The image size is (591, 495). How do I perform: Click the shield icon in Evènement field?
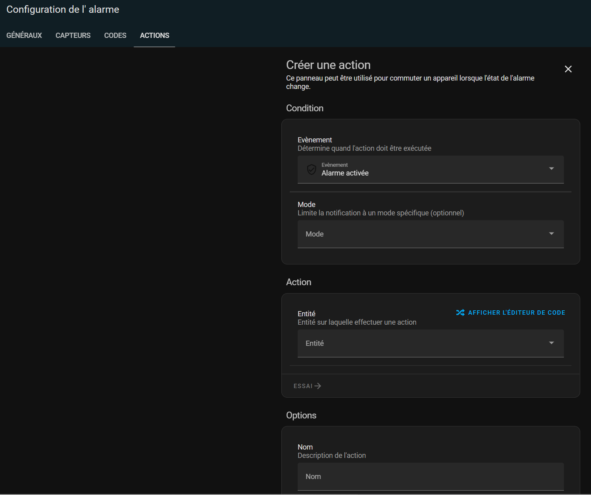312,170
